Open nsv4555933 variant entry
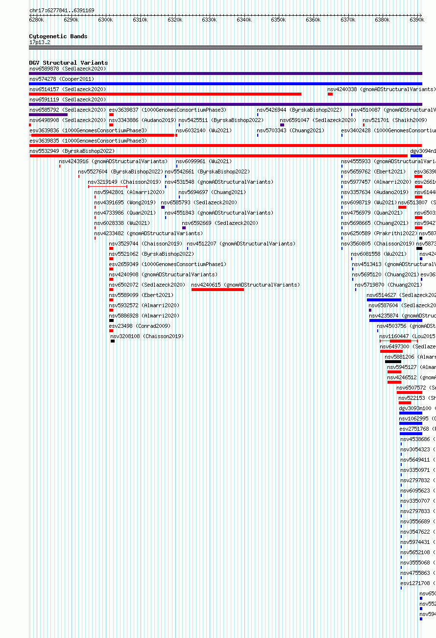 click(388, 161)
